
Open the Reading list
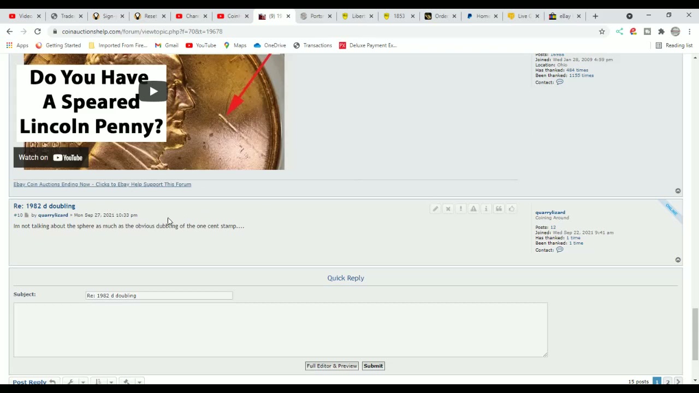(674, 45)
